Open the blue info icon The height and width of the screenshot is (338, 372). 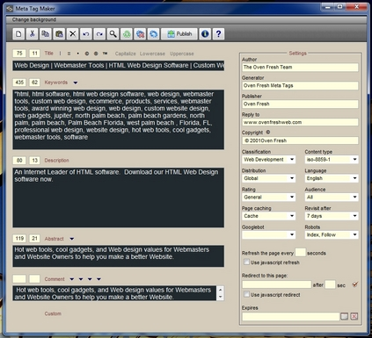tap(205, 34)
